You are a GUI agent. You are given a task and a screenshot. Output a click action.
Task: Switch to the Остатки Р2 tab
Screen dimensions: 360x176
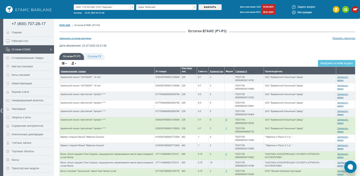(94, 56)
